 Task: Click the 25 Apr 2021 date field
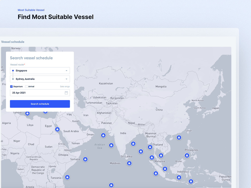click(40, 93)
